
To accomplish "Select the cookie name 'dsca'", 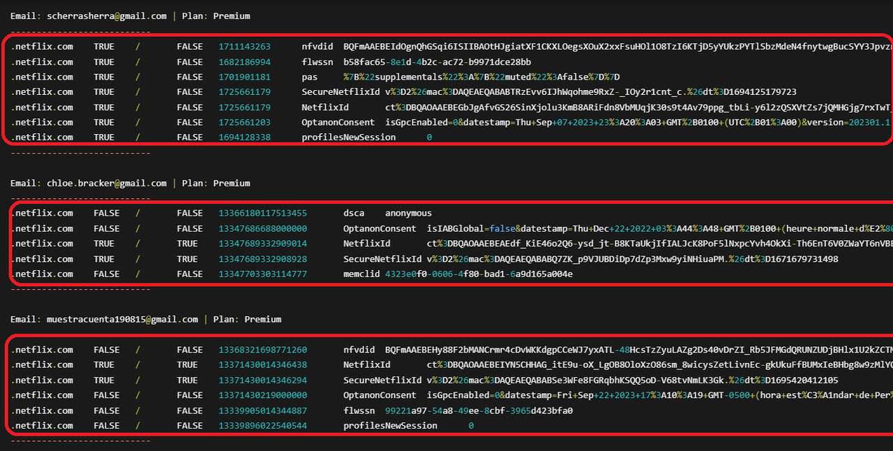I will coord(354,214).
